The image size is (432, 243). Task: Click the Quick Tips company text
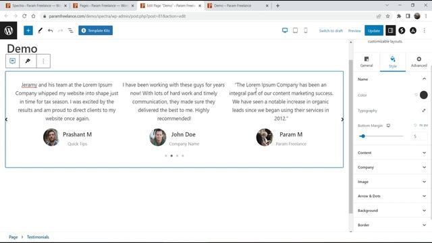(77, 144)
